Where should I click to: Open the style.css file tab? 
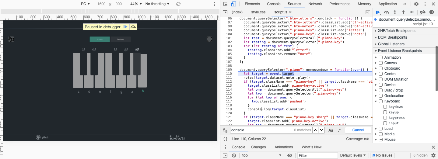[x=258, y=12]
